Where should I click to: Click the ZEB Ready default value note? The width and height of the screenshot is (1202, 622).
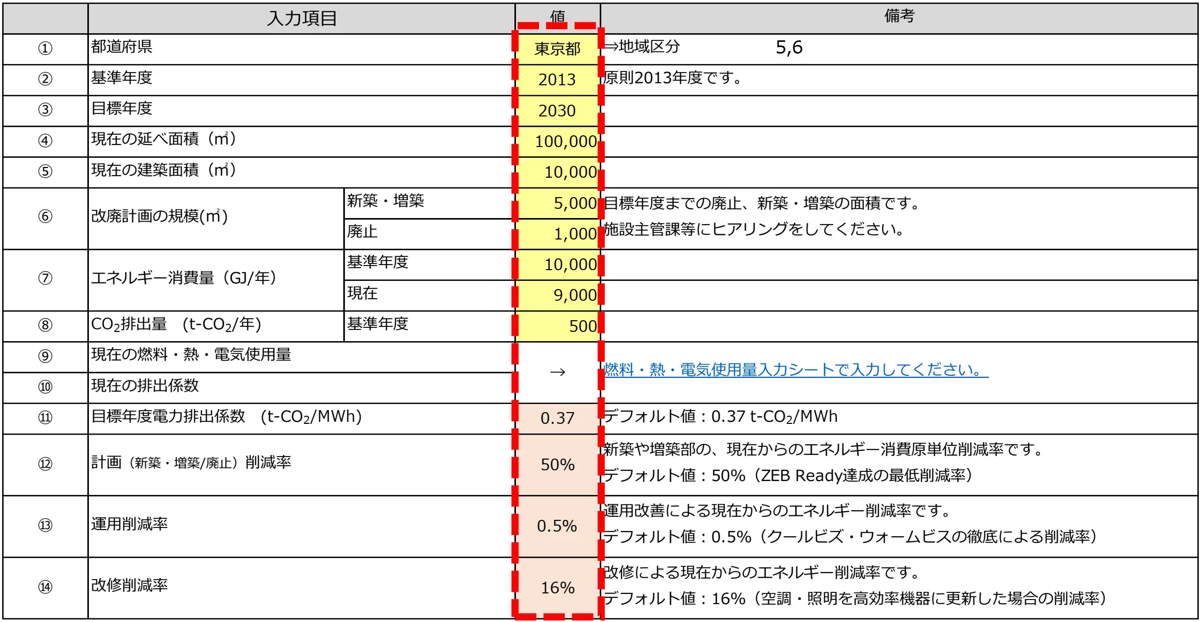coord(788,475)
